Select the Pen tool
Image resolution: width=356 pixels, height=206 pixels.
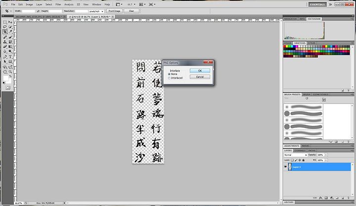pos(5,57)
